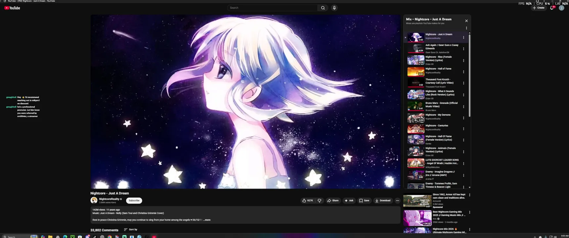
Task: Open the Armor All sponsored thumbnail
Action: [417, 201]
